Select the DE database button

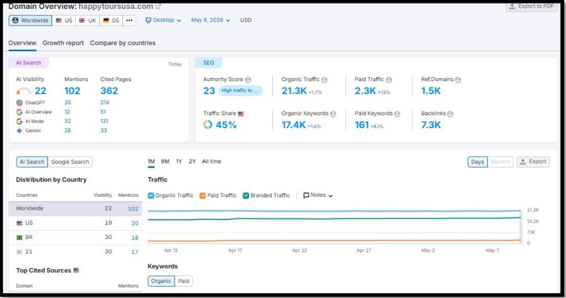pyautogui.click(x=111, y=20)
